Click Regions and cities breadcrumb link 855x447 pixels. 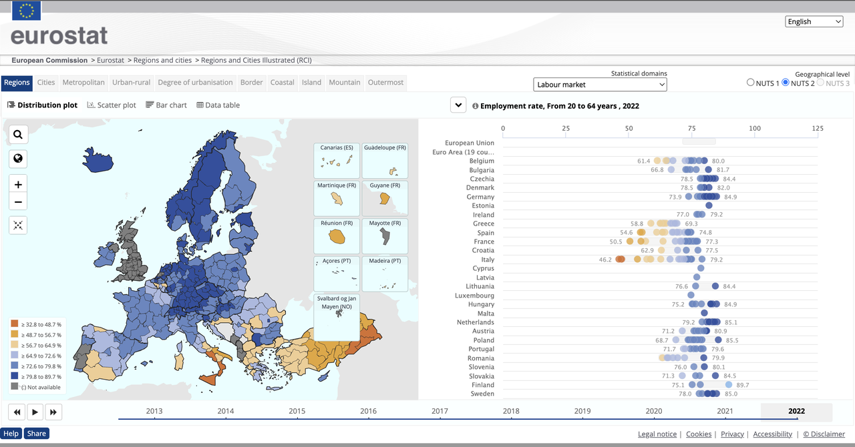(162, 60)
